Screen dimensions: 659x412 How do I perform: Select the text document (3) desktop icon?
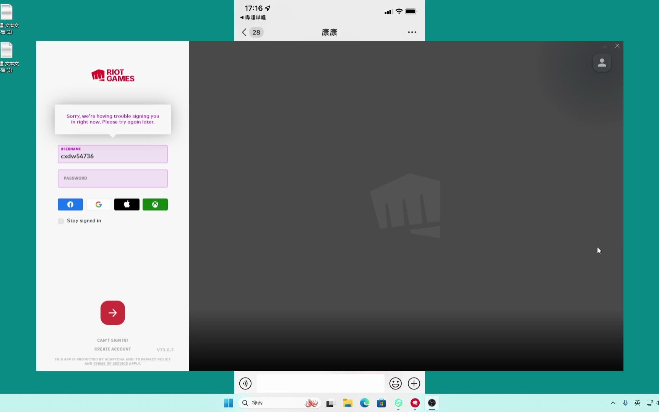click(x=9, y=57)
